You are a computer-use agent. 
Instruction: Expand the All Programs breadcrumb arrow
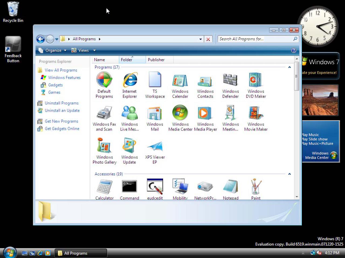click(99, 39)
